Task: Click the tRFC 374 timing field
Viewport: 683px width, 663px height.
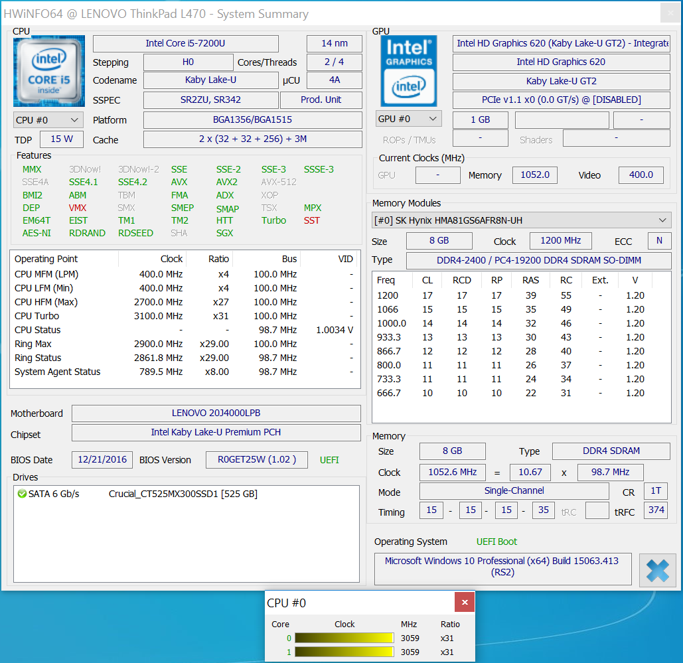Action: tap(656, 510)
